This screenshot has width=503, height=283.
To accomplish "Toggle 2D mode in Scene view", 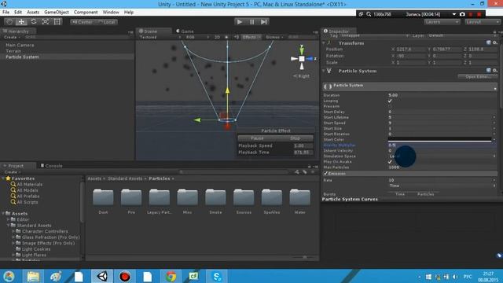I will (217, 37).
